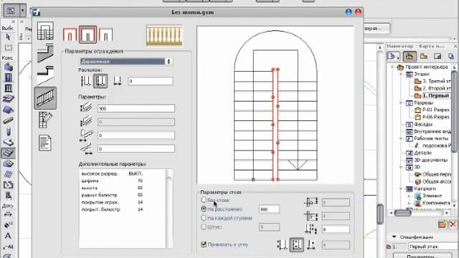
Task: Open the tread settings page icon
Action: pos(45,75)
